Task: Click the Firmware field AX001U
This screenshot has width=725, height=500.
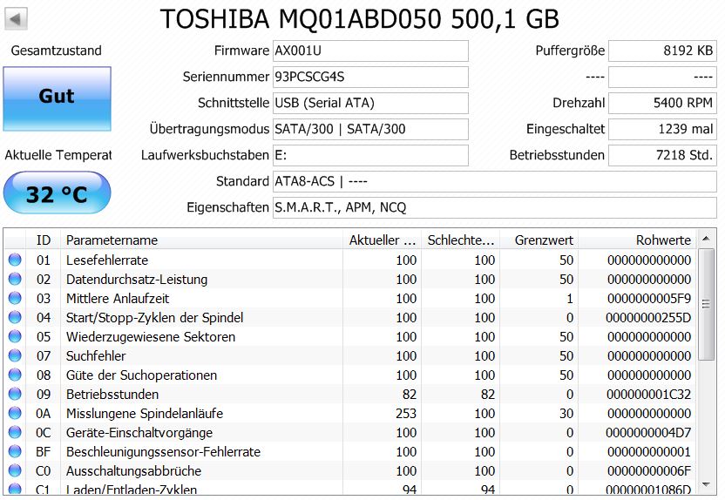Action: (x=369, y=51)
